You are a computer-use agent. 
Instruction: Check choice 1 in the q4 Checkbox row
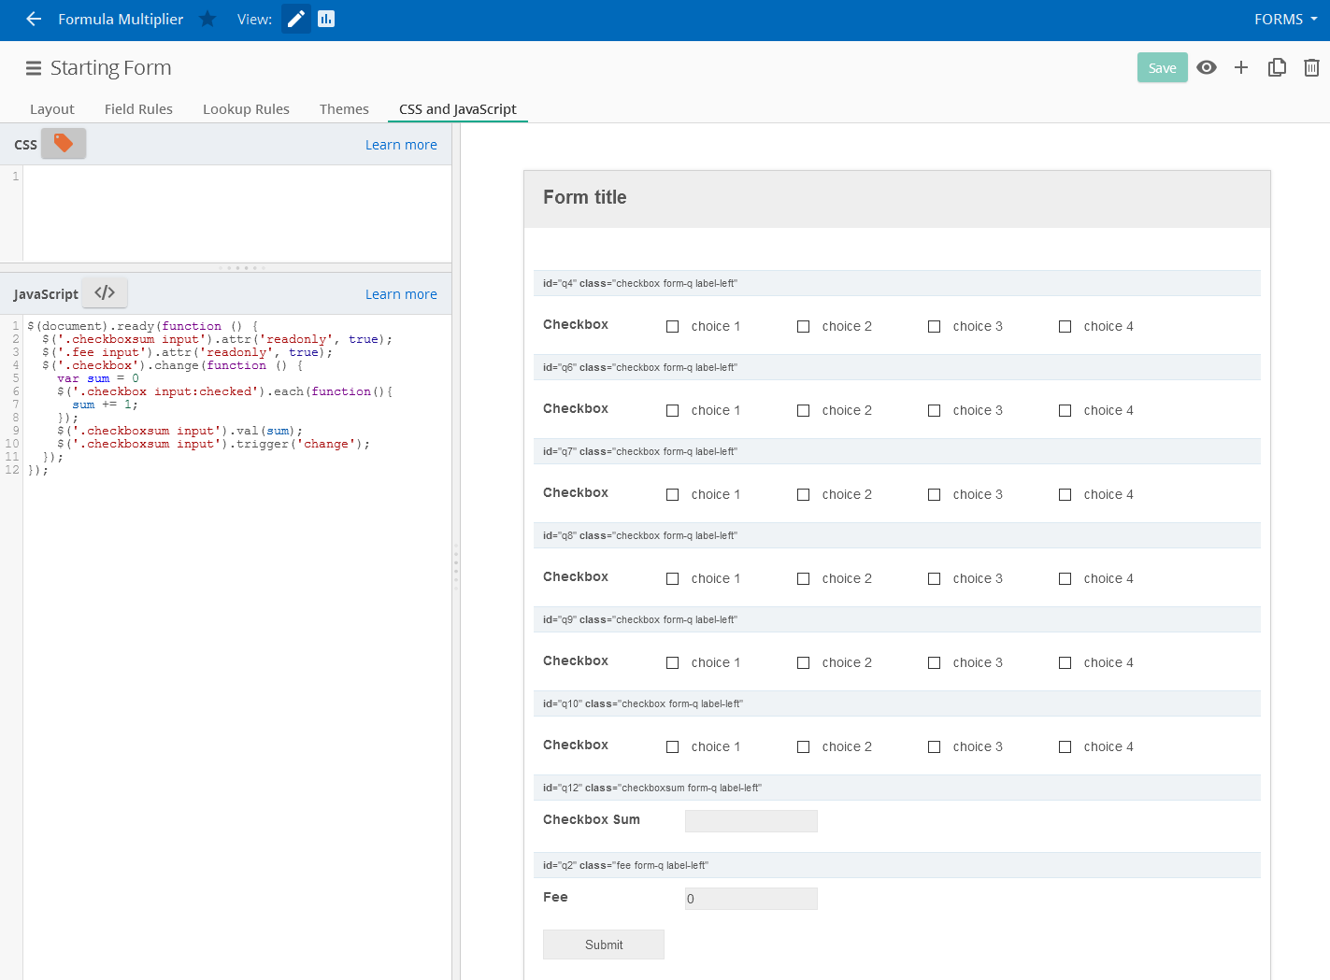point(672,326)
